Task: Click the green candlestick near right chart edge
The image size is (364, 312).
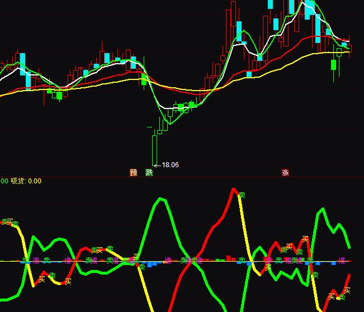Action: (334, 65)
